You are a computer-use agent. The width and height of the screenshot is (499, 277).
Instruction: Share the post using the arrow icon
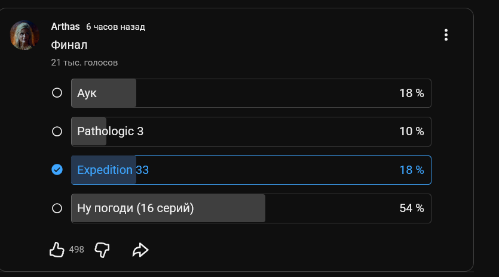pyautogui.click(x=140, y=250)
